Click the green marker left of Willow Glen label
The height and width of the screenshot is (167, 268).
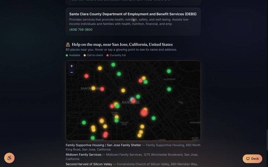pos(116,120)
